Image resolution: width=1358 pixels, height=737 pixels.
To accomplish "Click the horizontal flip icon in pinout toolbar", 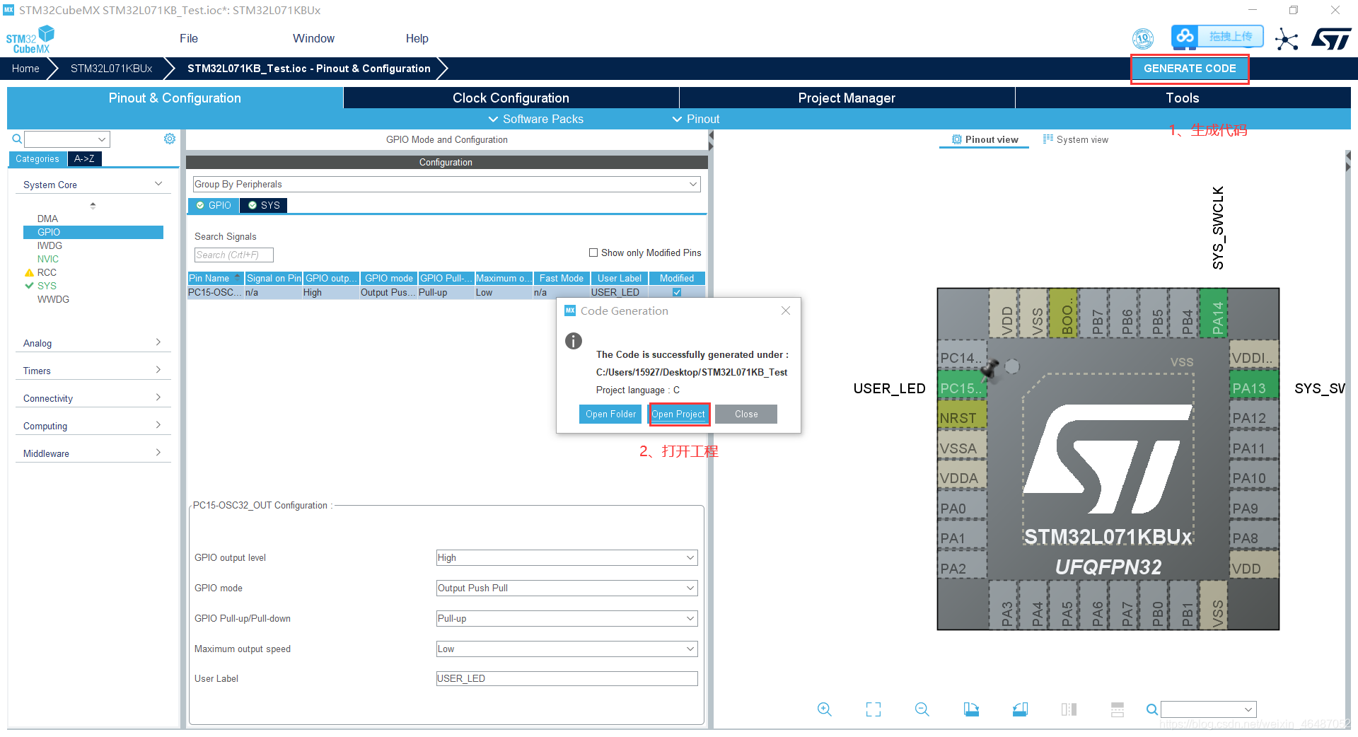I will point(1069,709).
